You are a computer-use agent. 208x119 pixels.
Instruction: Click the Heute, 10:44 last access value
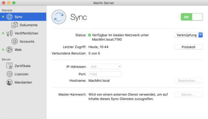point(98,47)
